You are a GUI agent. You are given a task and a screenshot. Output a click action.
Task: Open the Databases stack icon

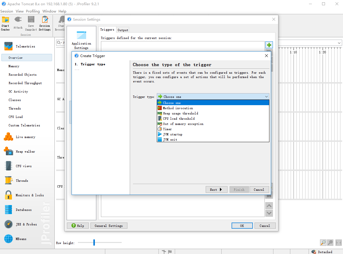[x=8, y=209]
